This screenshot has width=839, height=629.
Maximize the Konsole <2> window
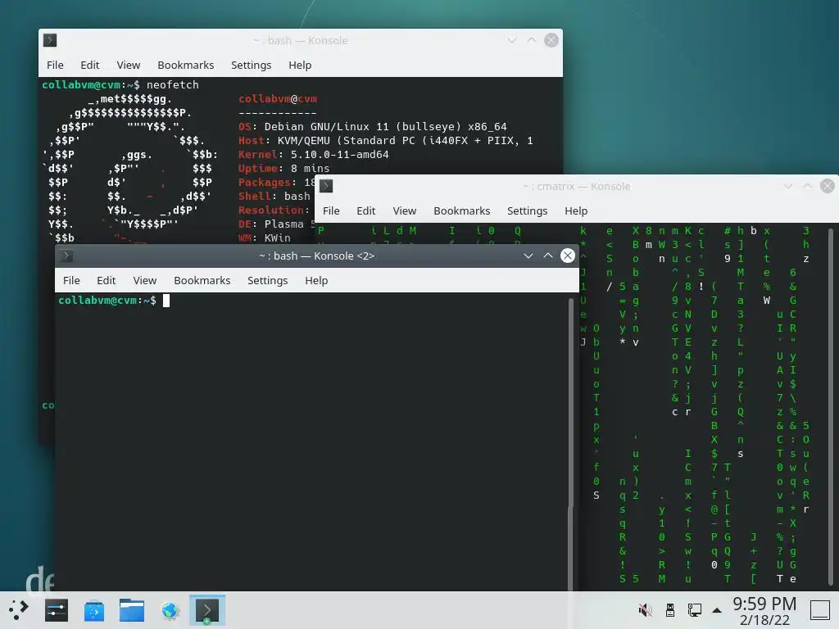tap(548, 256)
